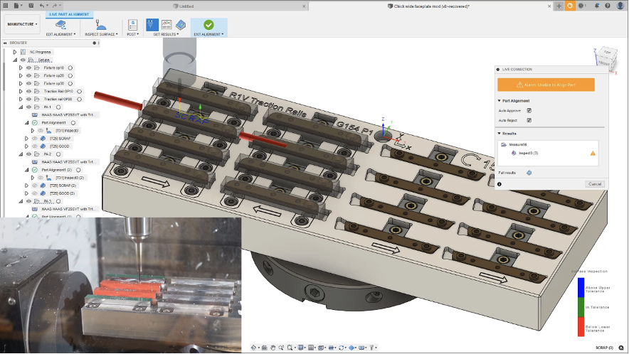Save the document with the disk icon
Viewport: 629px width, 354px height.
31,6
